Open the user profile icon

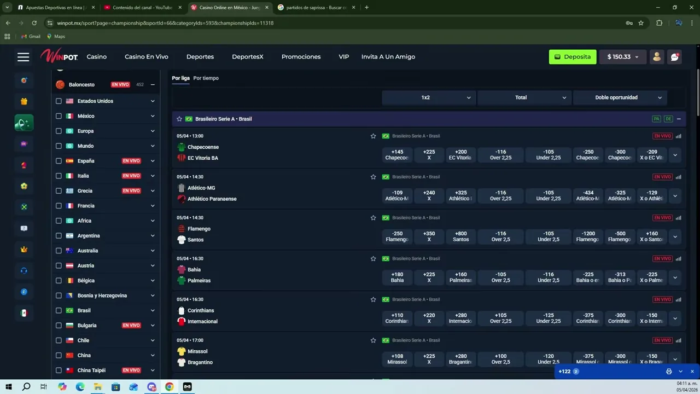coord(657,57)
